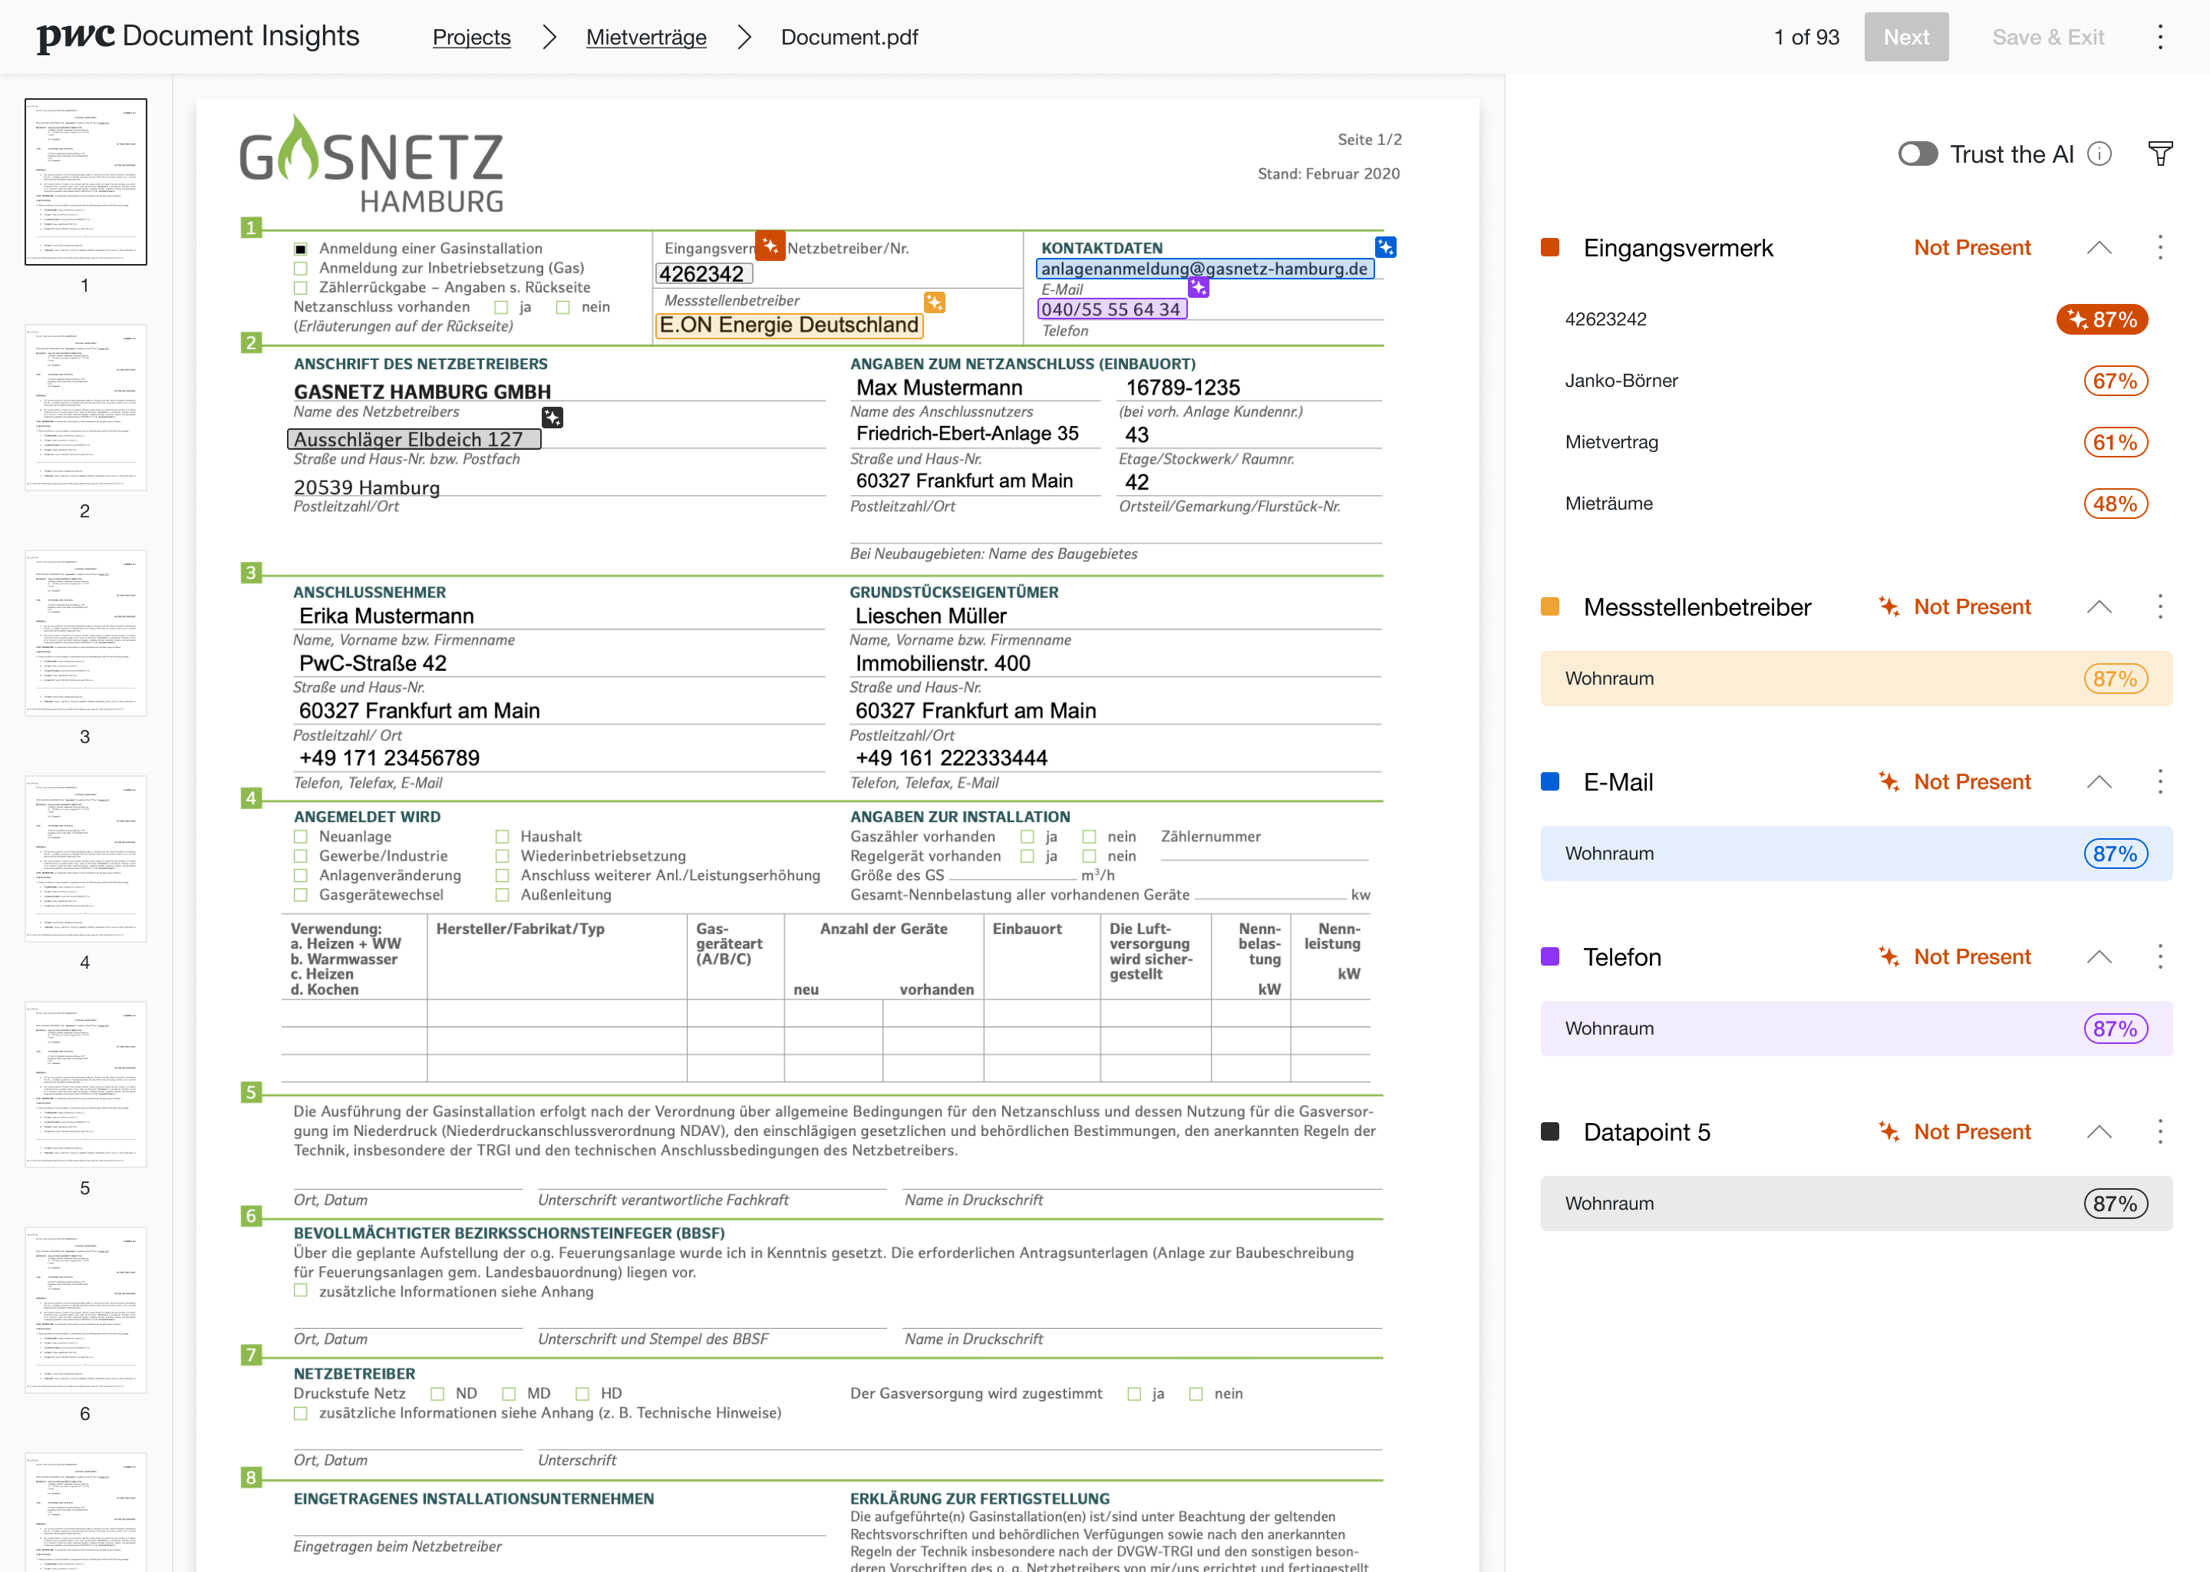Click the orange AI sparkle marker on Eingangsvermerk field
The height and width of the screenshot is (1572, 2210).
pyautogui.click(x=770, y=246)
